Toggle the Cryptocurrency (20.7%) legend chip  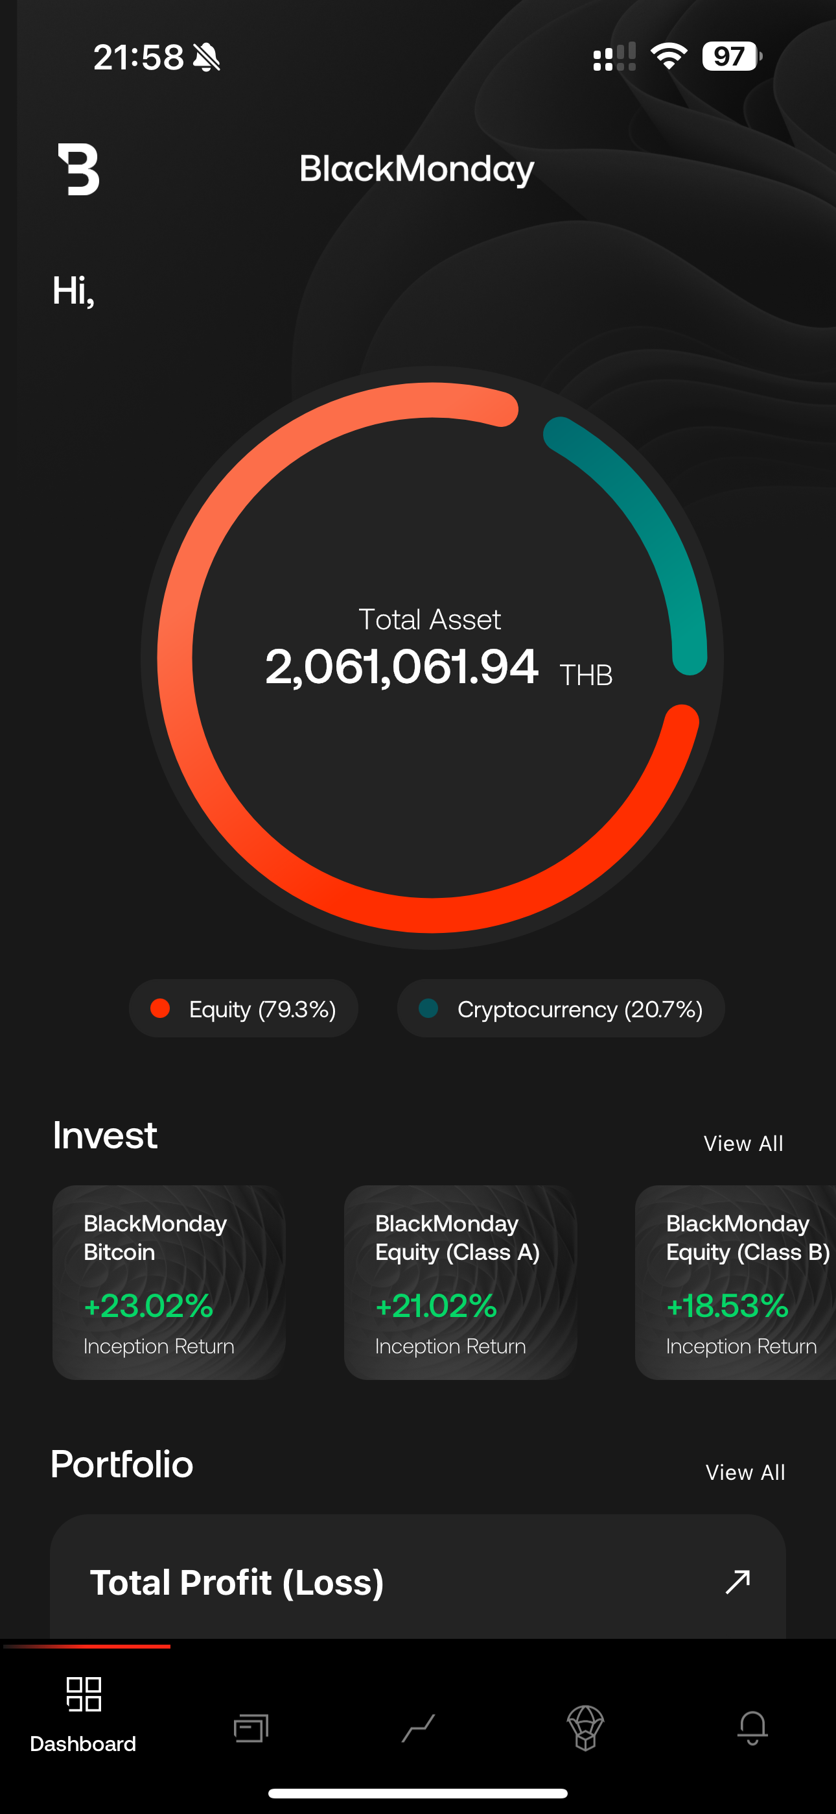[561, 1008]
